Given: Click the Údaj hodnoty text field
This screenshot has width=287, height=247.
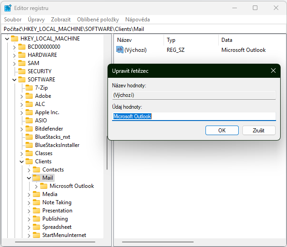Looking at the screenshot, I should [x=194, y=116].
